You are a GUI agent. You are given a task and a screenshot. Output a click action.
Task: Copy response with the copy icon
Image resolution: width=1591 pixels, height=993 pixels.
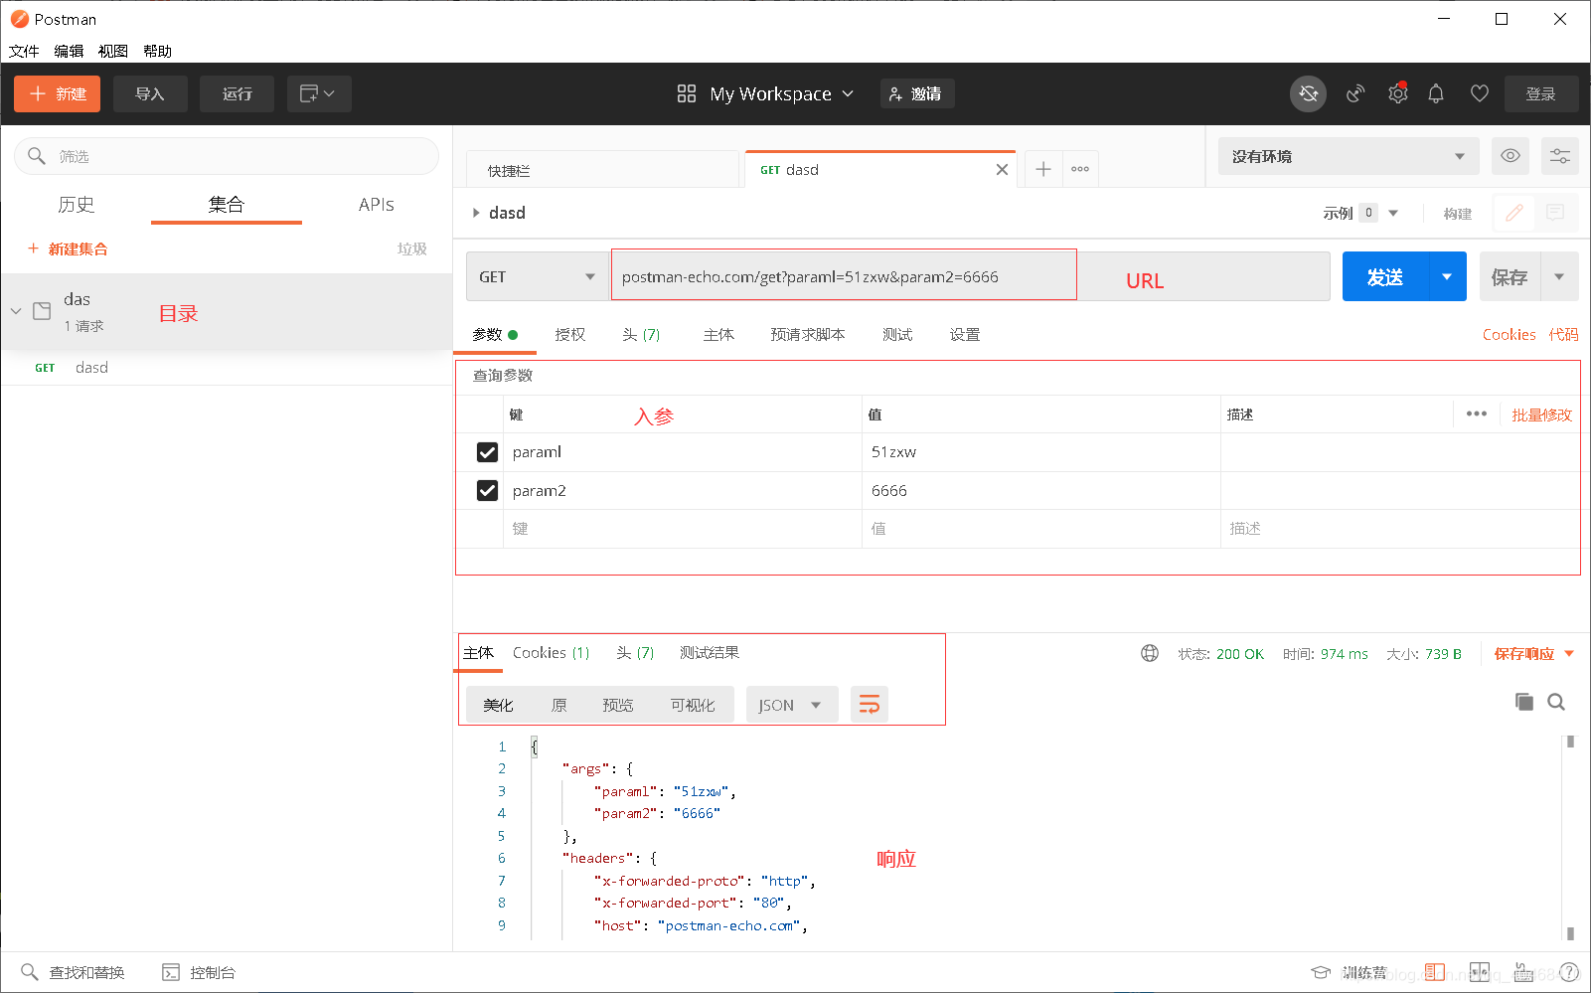pos(1524,702)
